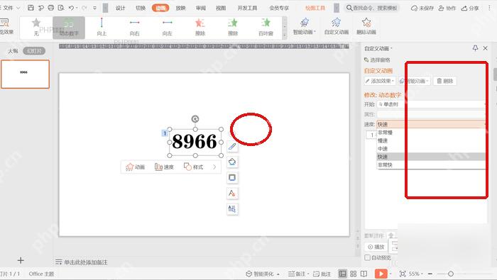Open the 绘图工具 ribbon tab
Image resolution: width=497 pixels, height=280 pixels.
click(x=315, y=9)
